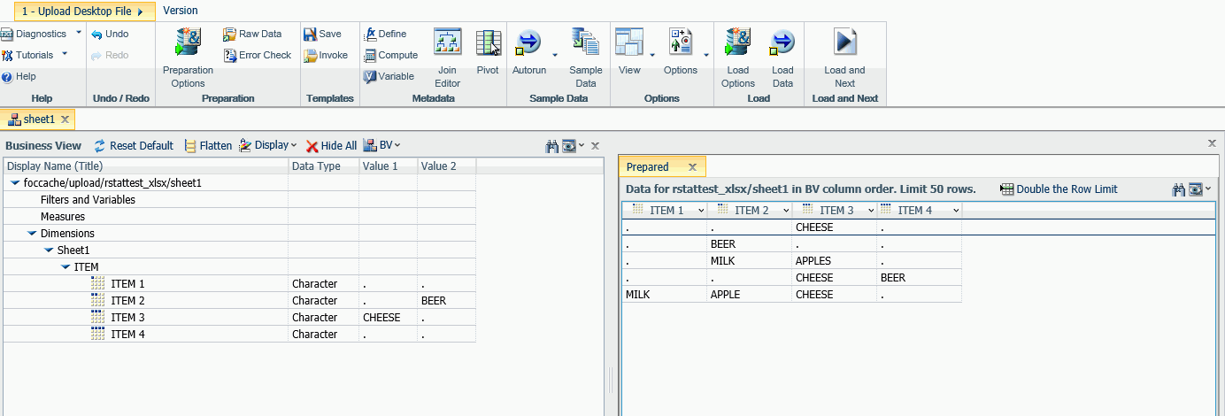Invoke a saved template
Screen dimensions: 1225x416
point(326,55)
